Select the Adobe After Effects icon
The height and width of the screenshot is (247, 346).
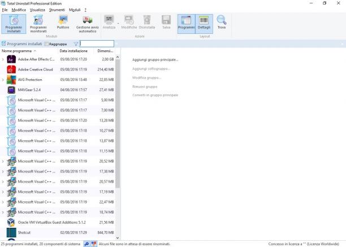coord(11,59)
